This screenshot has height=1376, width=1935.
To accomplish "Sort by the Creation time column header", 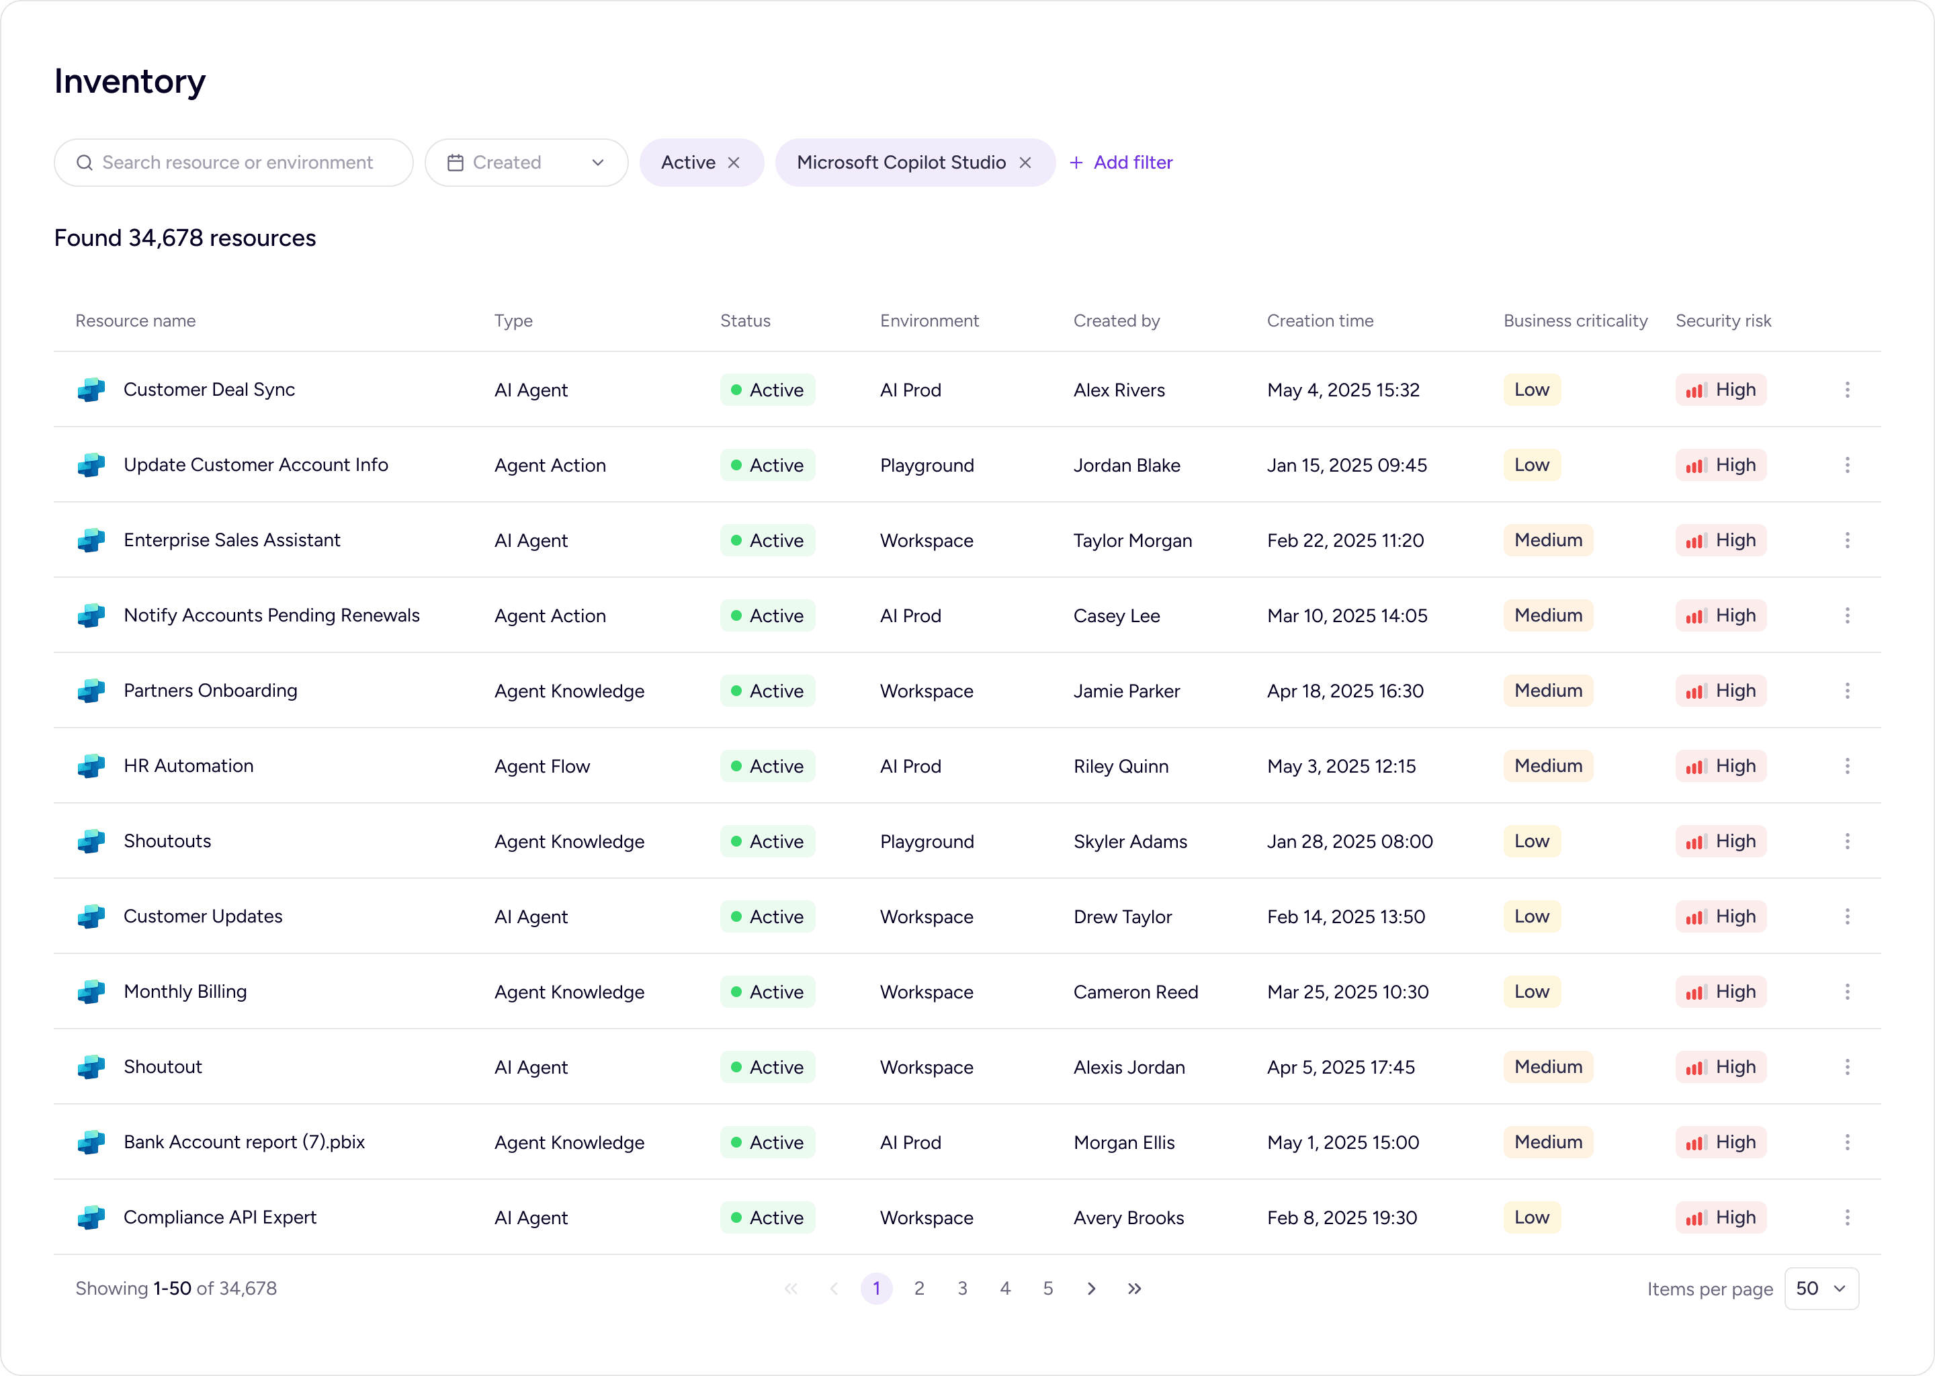I will pyautogui.click(x=1320, y=321).
